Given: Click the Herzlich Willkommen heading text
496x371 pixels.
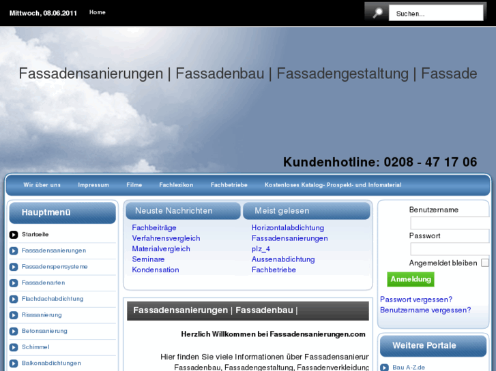Looking at the screenshot, I should point(274,334).
